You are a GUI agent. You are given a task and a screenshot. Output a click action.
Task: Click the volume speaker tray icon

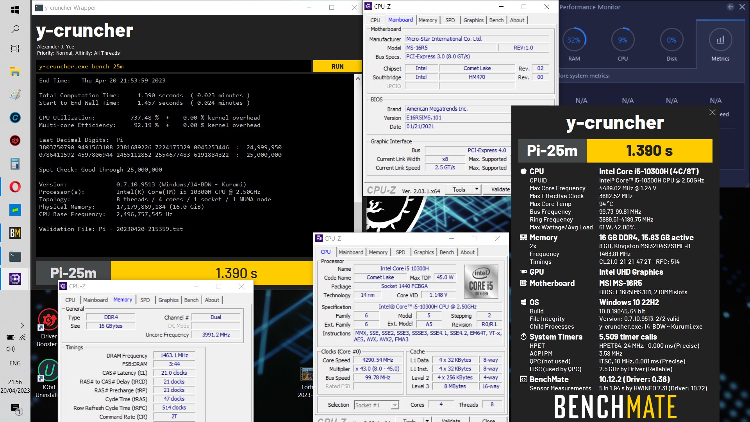pos(11,349)
